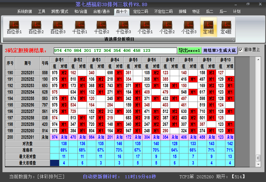The width and height of the screenshot is (266, 182).
Task: Click the 个位杀3 icon
Action: coord(189,27)
